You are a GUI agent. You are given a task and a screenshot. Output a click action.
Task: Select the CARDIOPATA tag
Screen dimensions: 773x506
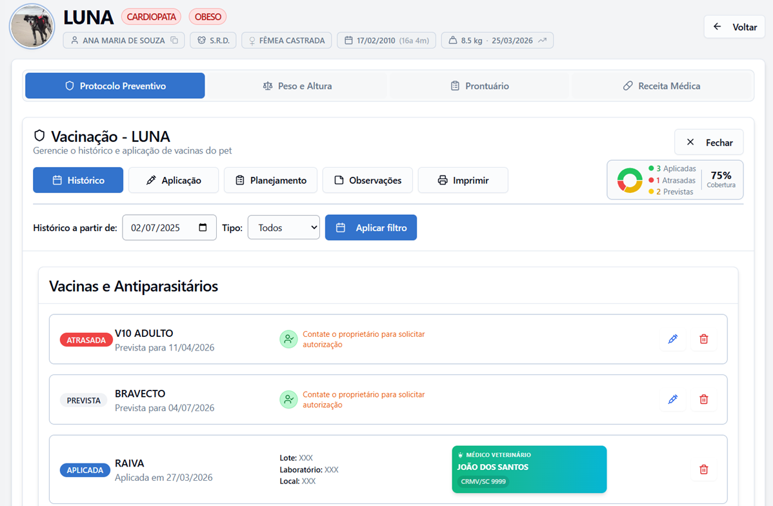[x=152, y=17]
